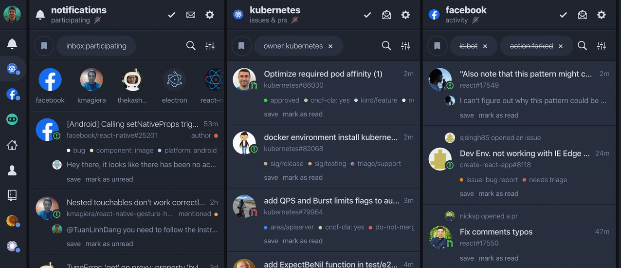Select the facebook column icon in sidebar
Viewport: 621px width, 268px height.
[x=12, y=94]
